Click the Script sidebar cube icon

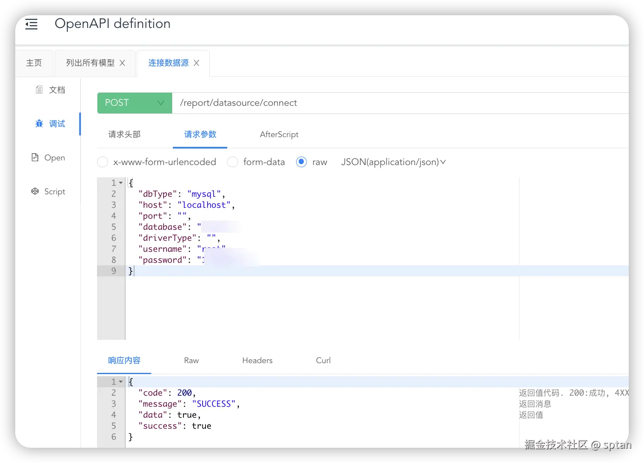(x=35, y=191)
